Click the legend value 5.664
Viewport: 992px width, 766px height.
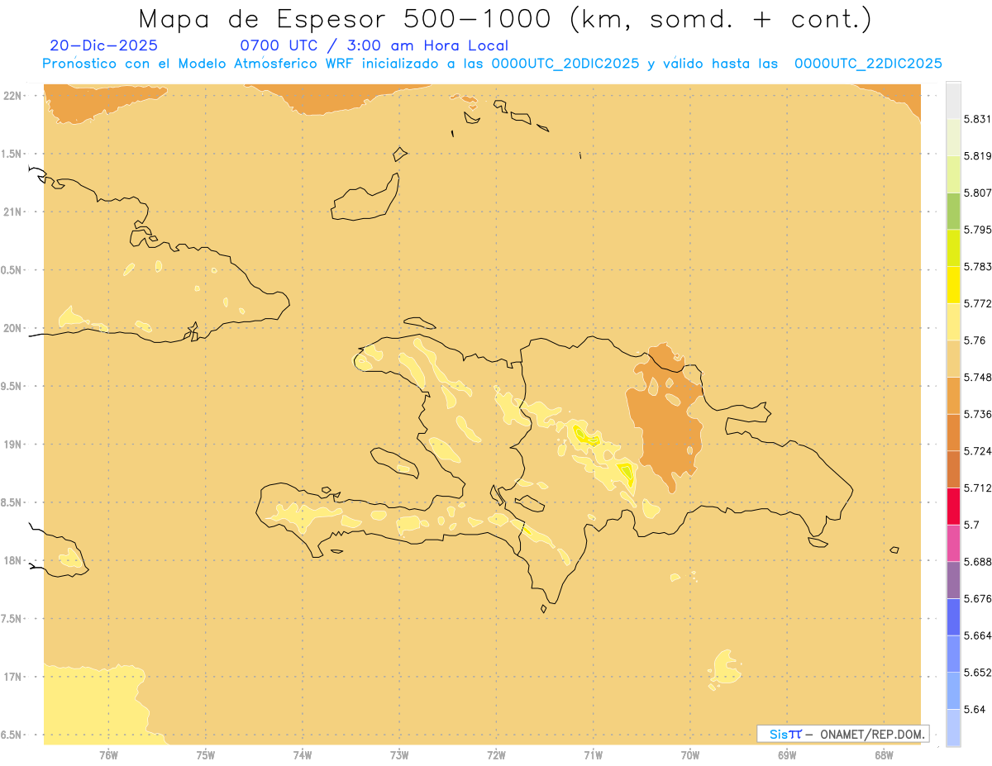tap(977, 635)
